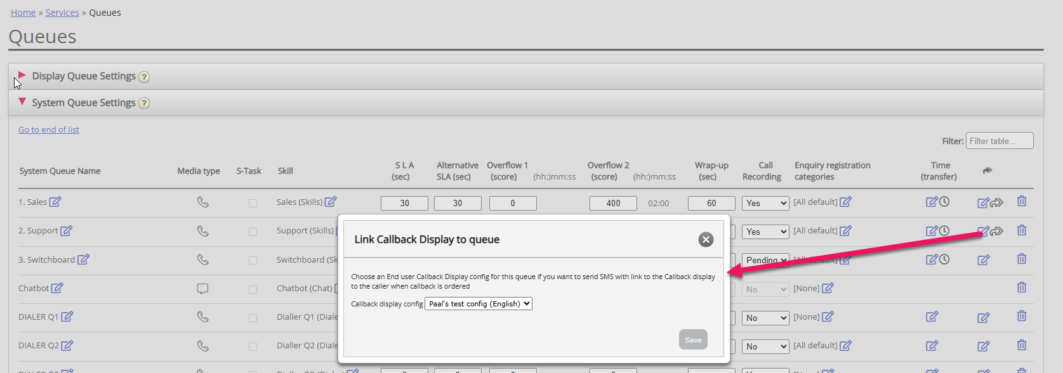
Task: Click edit icon next to Sales queue name
Action: click(x=55, y=202)
